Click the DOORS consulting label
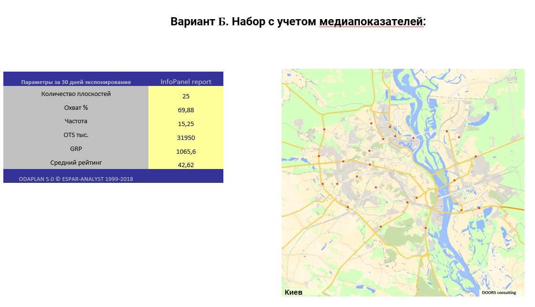The height and width of the screenshot is (307, 535). pos(499,292)
